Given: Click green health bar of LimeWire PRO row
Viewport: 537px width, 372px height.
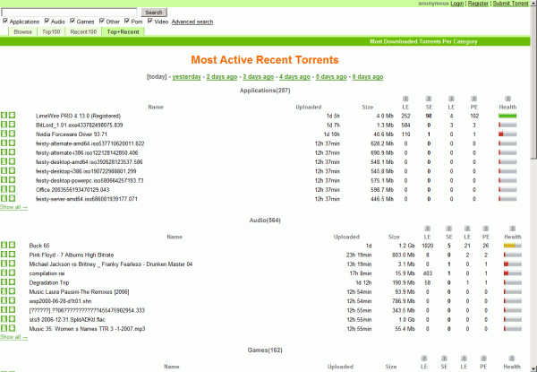Looking at the screenshot, I should (x=507, y=116).
